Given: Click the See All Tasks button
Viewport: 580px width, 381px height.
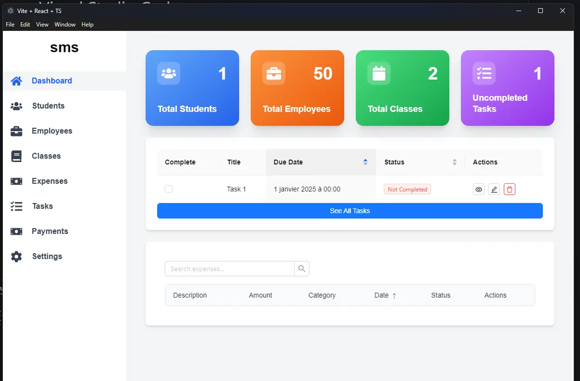Looking at the screenshot, I should pyautogui.click(x=349, y=211).
